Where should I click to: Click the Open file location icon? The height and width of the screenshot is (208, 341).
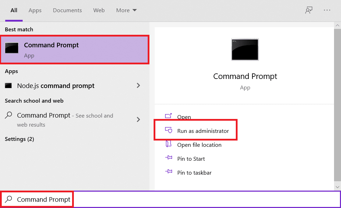(169, 145)
